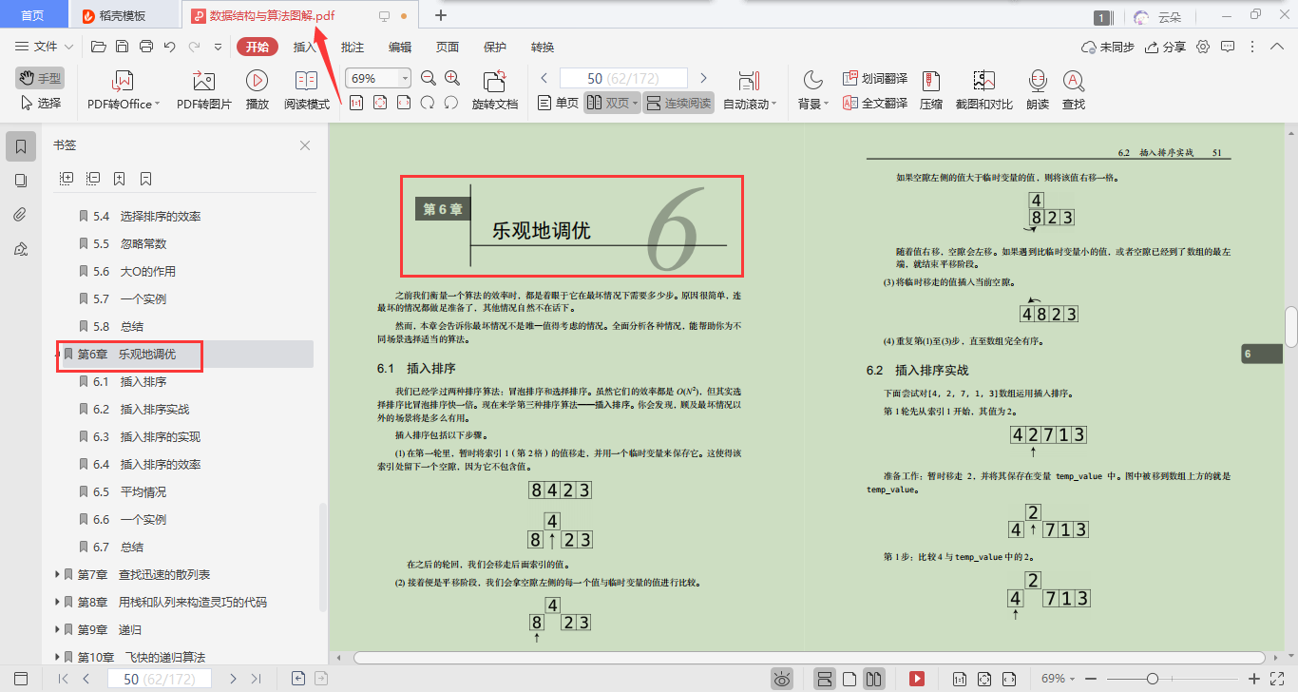Toggle two-page layout in status bar

tap(874, 679)
